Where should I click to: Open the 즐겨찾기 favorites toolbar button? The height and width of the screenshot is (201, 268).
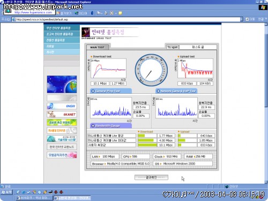[64, 13]
